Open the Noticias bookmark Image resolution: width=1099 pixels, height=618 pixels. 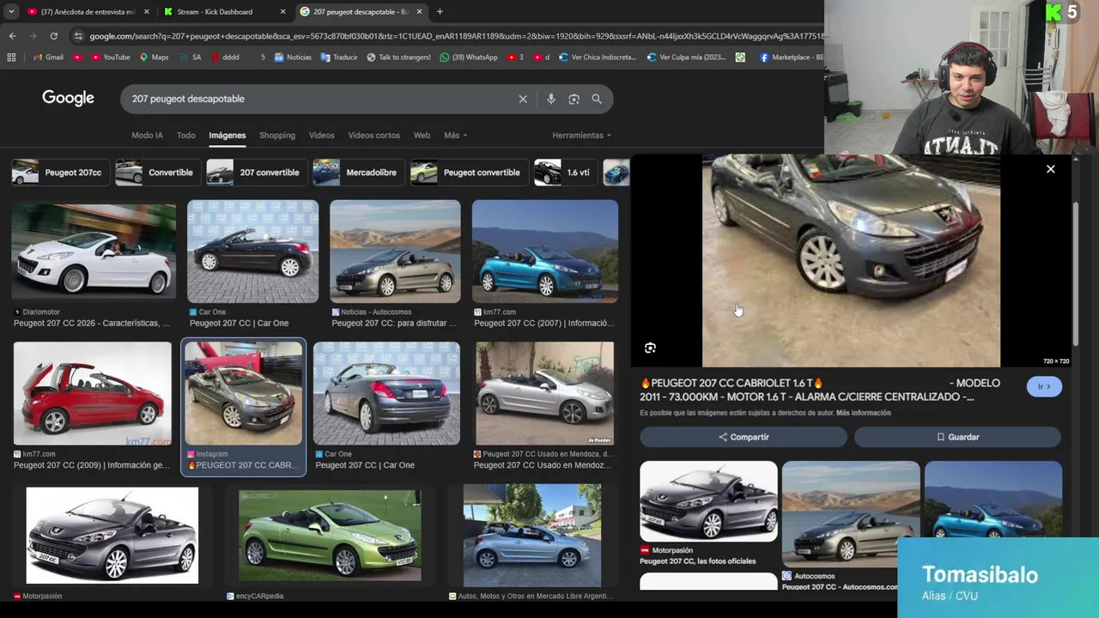pos(293,58)
